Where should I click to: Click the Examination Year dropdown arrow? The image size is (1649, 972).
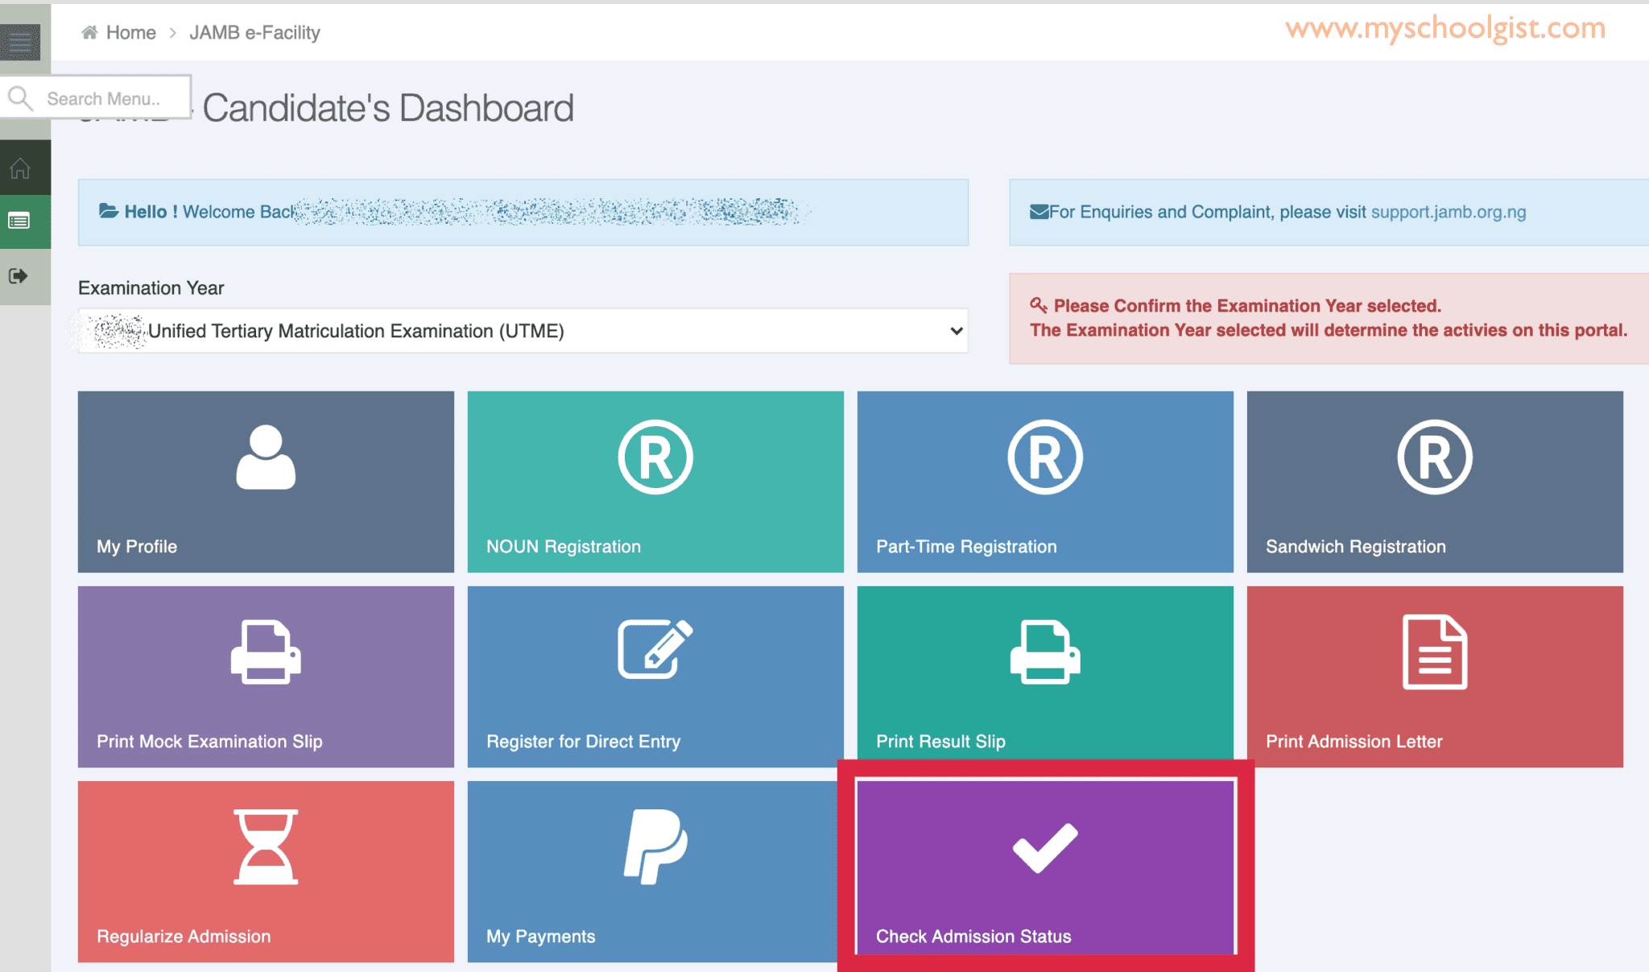[956, 331]
